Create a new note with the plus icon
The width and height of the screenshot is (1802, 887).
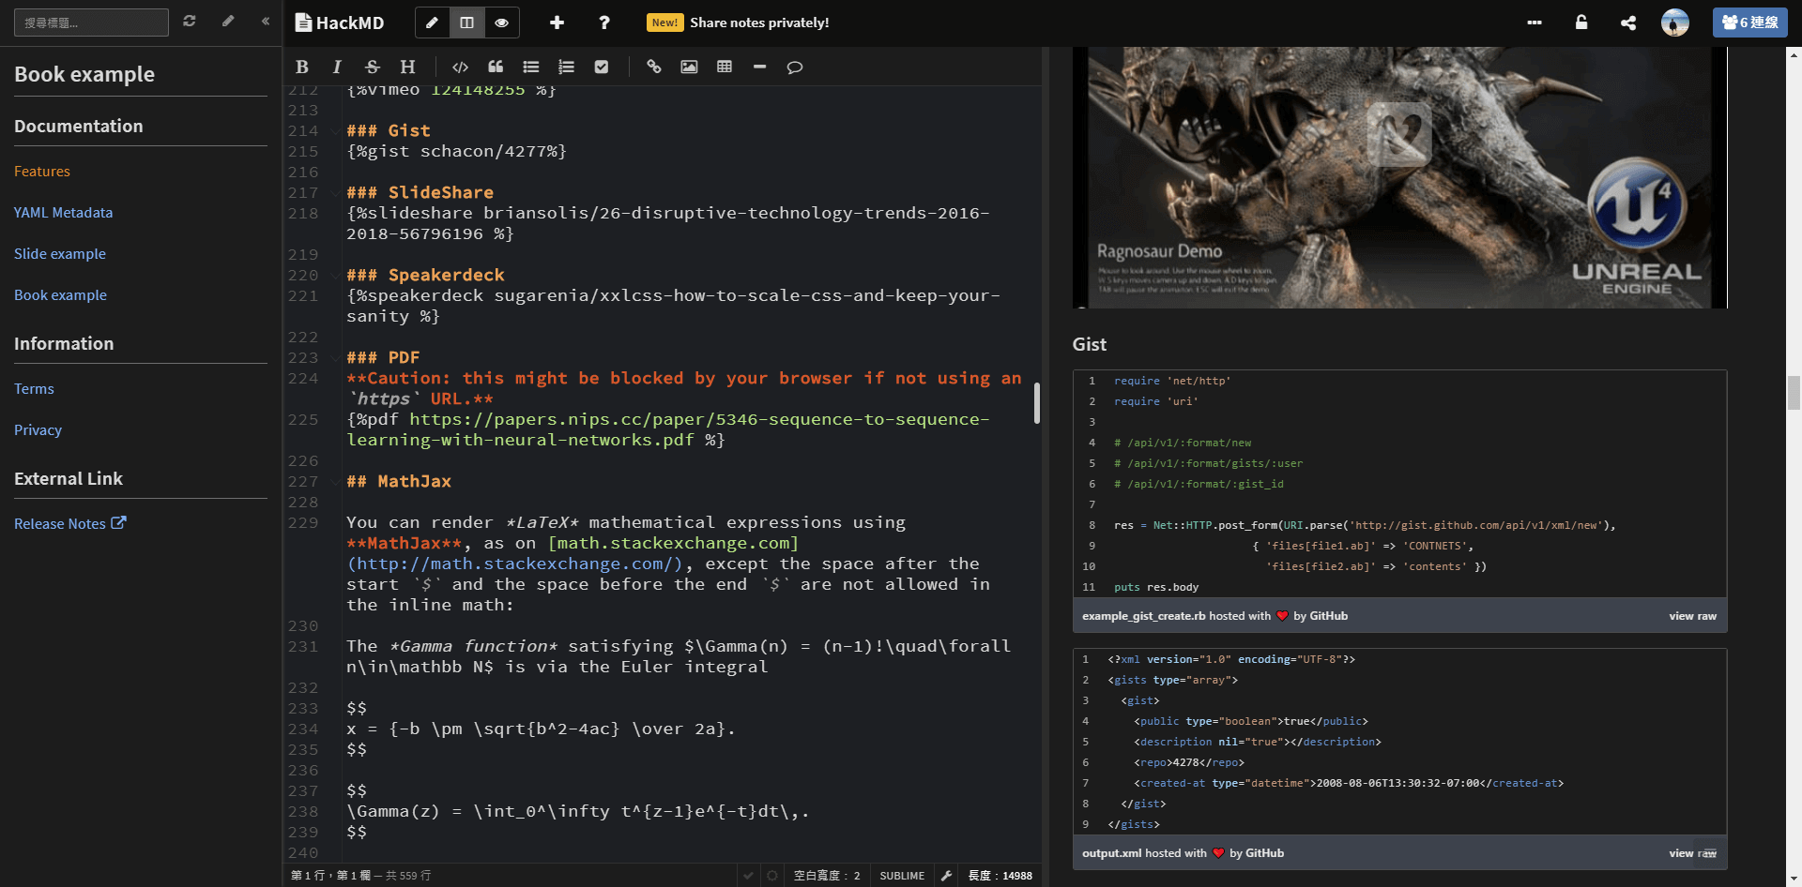click(557, 23)
